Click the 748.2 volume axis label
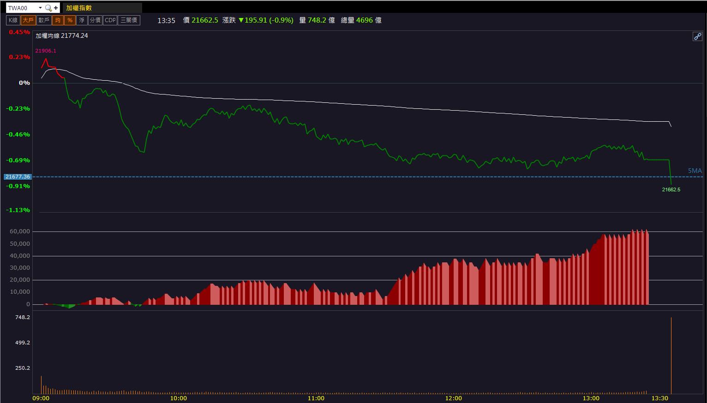Screen dimensions: 707x403 tap(23, 317)
